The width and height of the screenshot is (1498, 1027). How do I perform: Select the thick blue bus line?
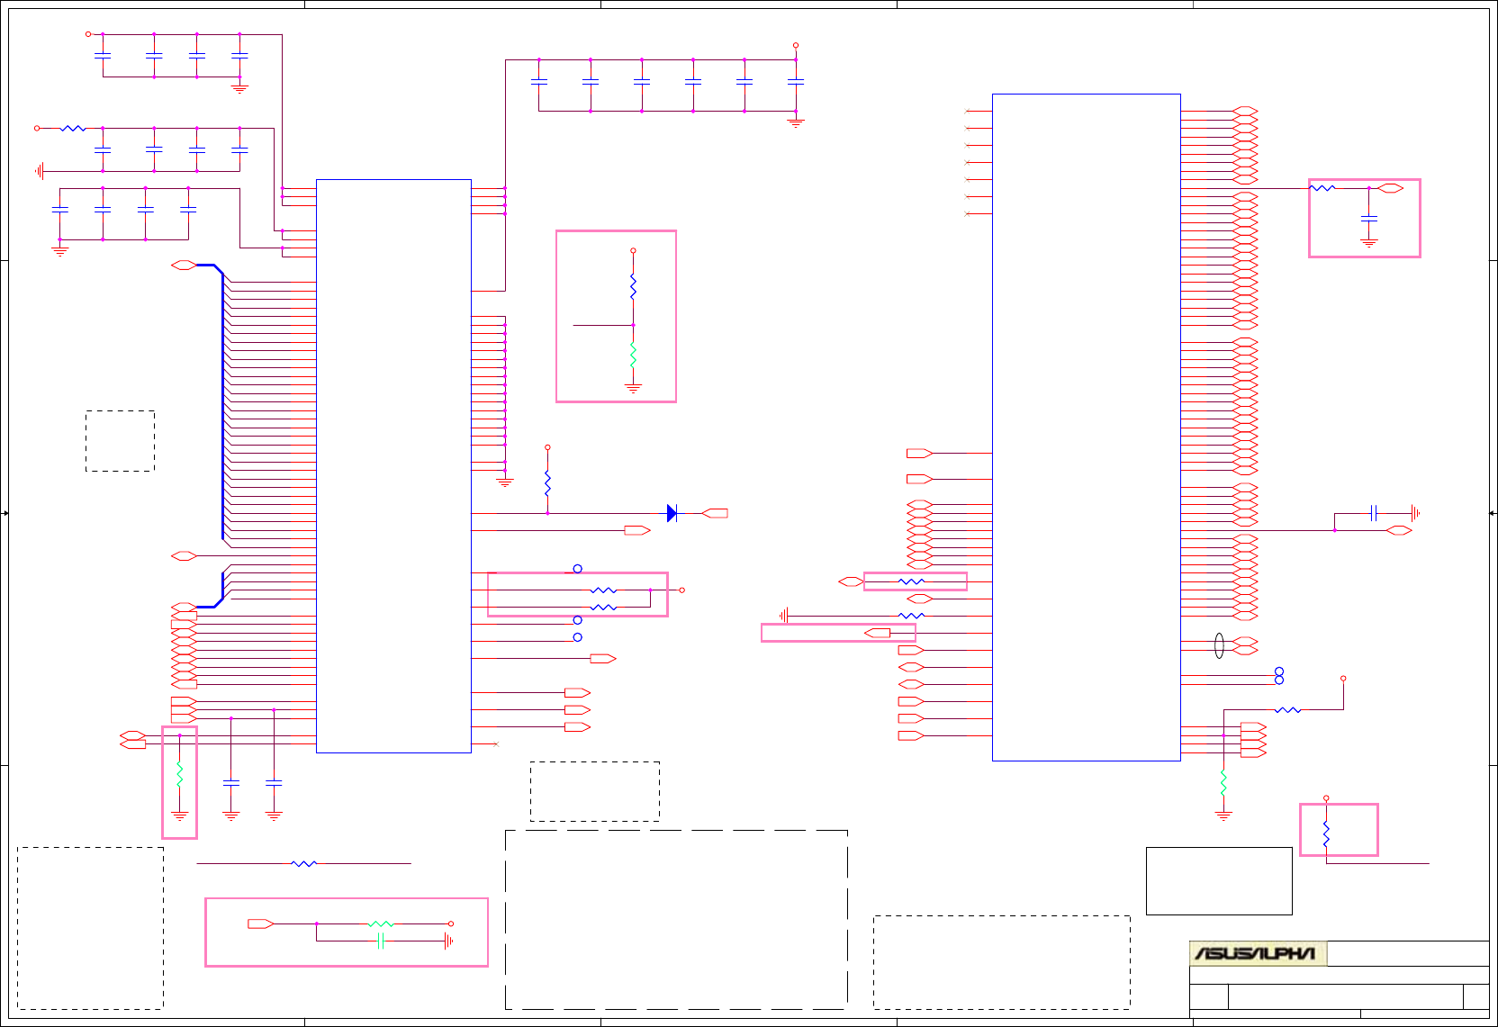(x=222, y=402)
